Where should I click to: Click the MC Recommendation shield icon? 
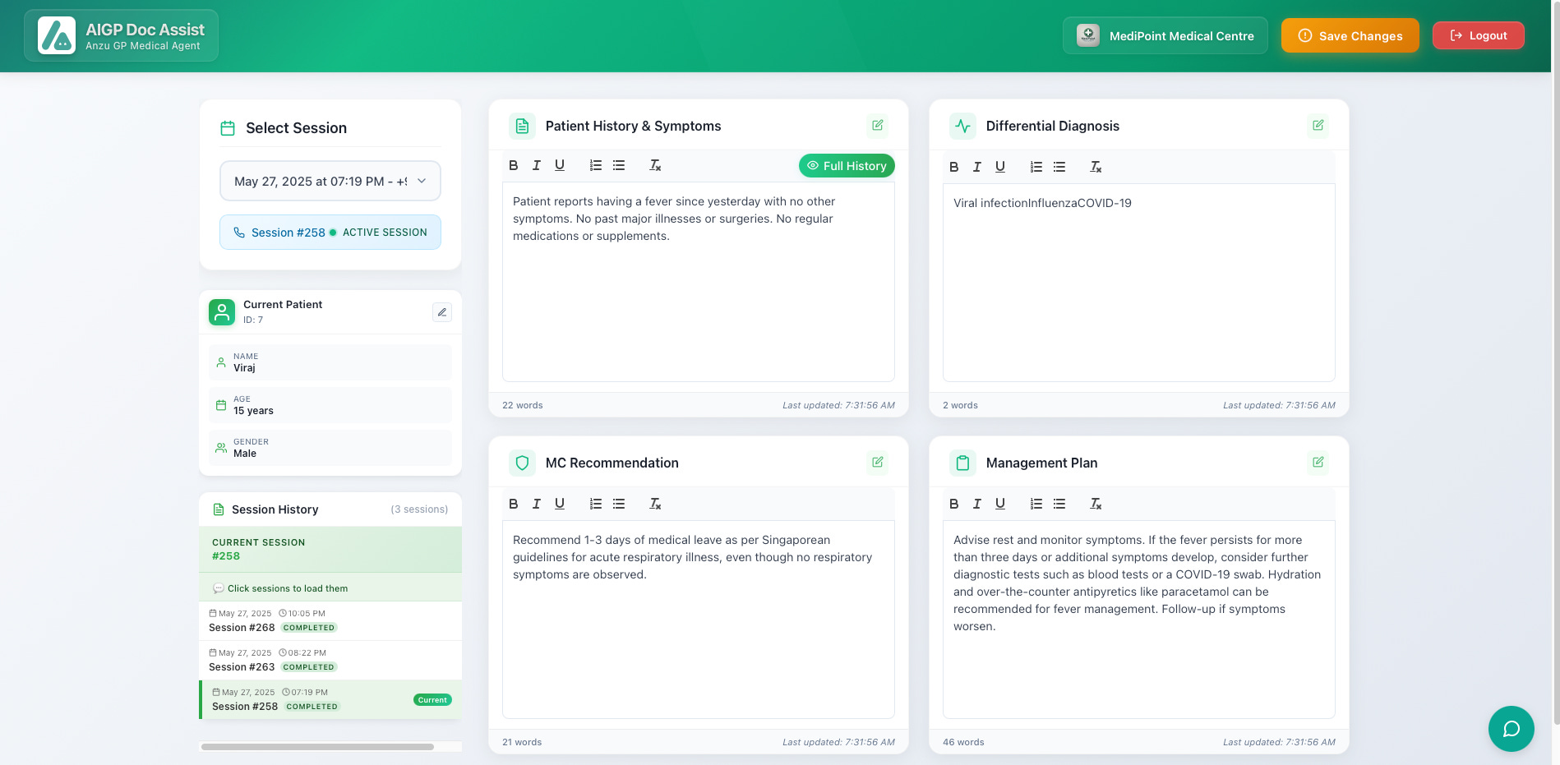point(522,463)
